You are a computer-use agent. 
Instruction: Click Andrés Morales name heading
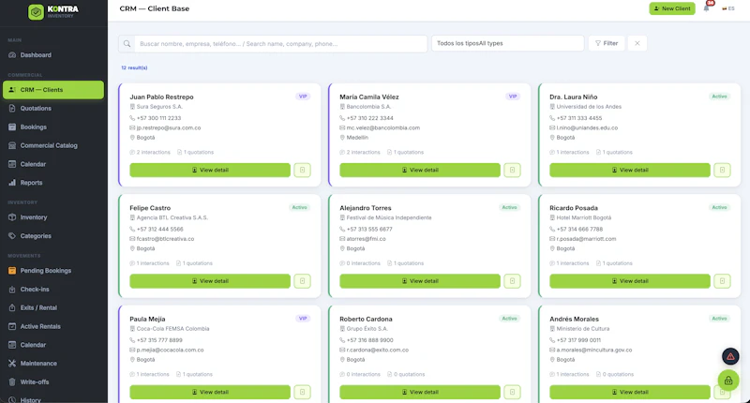pyautogui.click(x=574, y=319)
